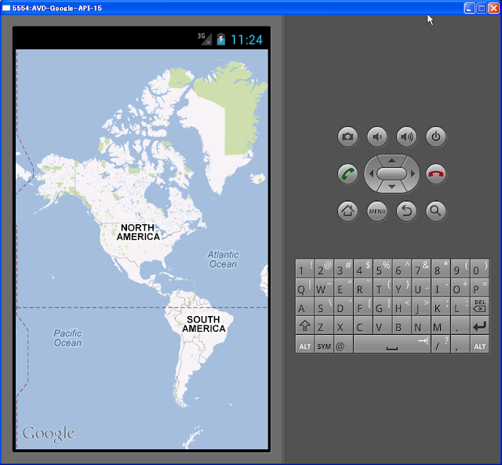The height and width of the screenshot is (465, 502).
Task: Click the green call button
Action: click(x=347, y=174)
